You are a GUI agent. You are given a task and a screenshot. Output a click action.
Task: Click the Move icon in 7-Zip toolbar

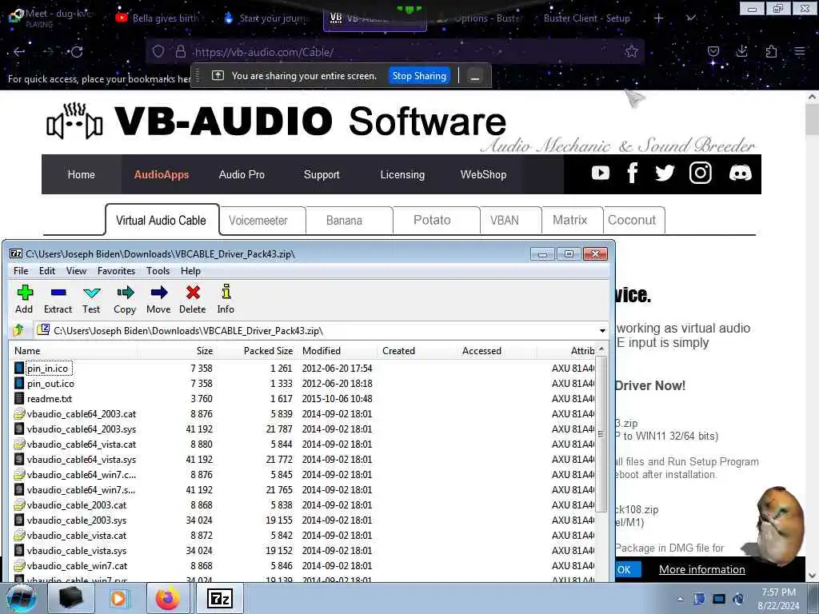pos(158,299)
